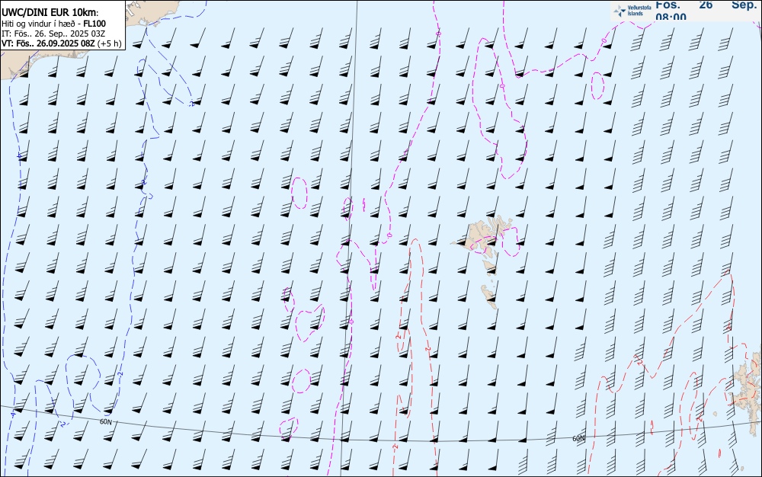Click the 'Sep.' text in the top-right date header
This screenshot has width=762, height=477.
pyautogui.click(x=744, y=5)
